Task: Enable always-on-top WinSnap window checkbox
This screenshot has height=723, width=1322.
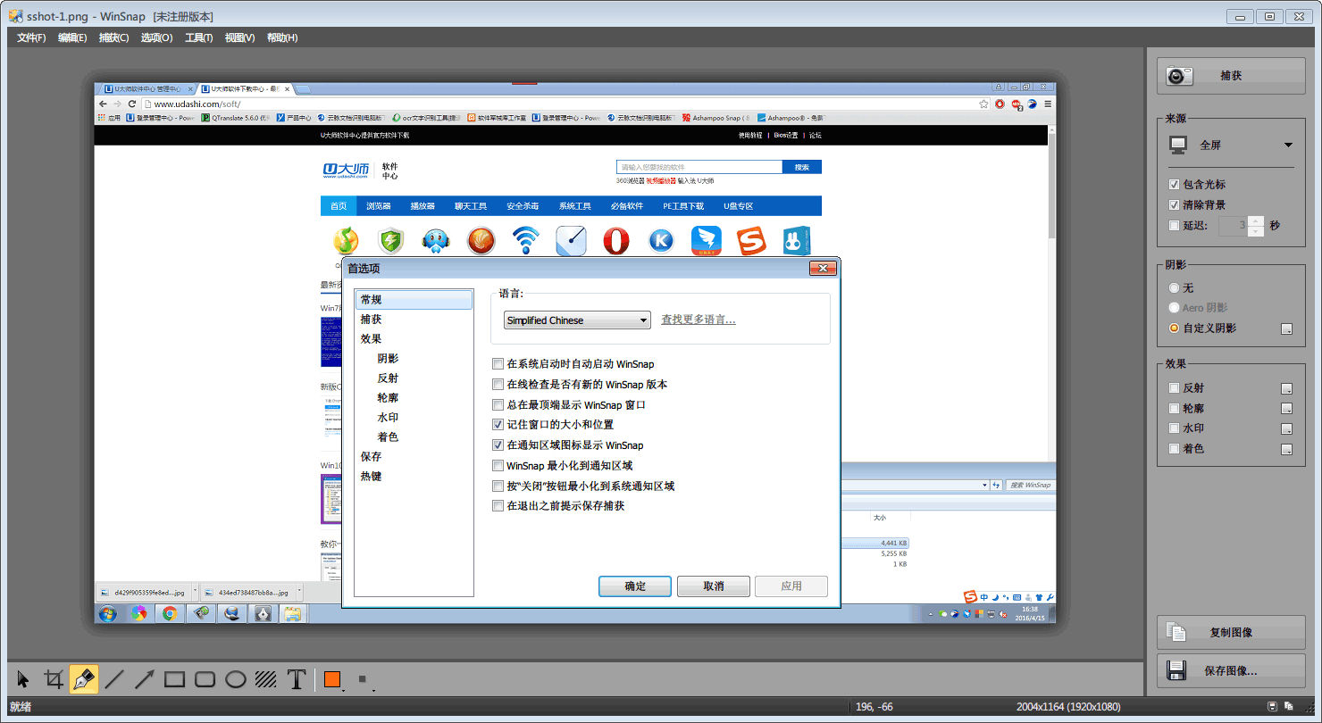Action: tap(498, 405)
